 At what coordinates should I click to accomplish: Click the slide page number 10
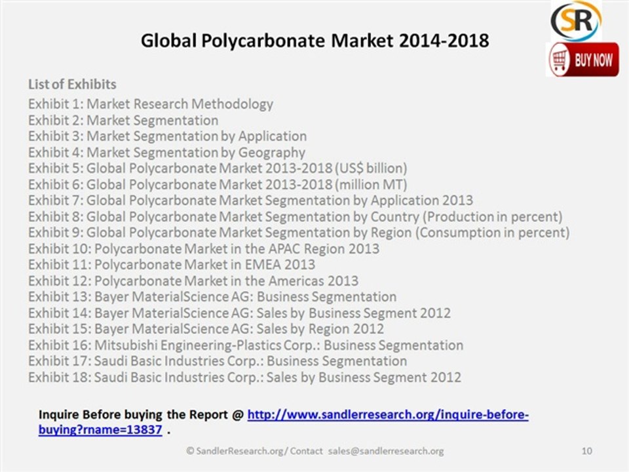(587, 451)
